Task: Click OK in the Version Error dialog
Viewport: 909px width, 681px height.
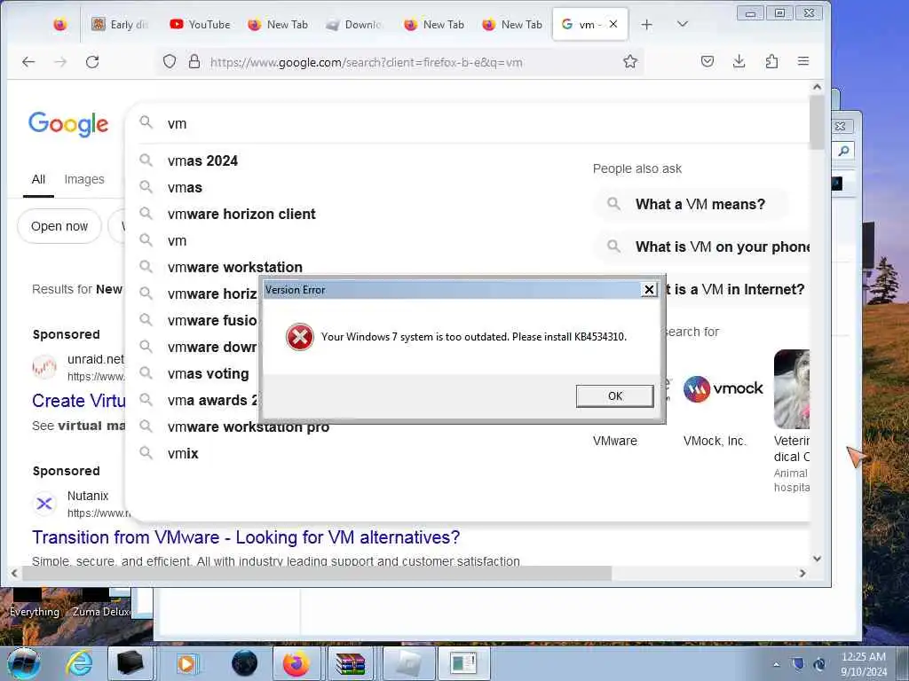Action: tap(614, 396)
